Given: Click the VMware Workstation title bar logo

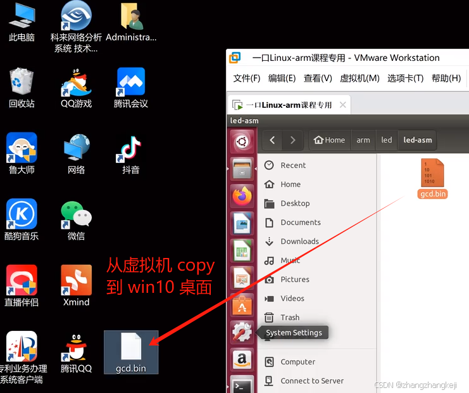Looking at the screenshot, I should [235, 58].
